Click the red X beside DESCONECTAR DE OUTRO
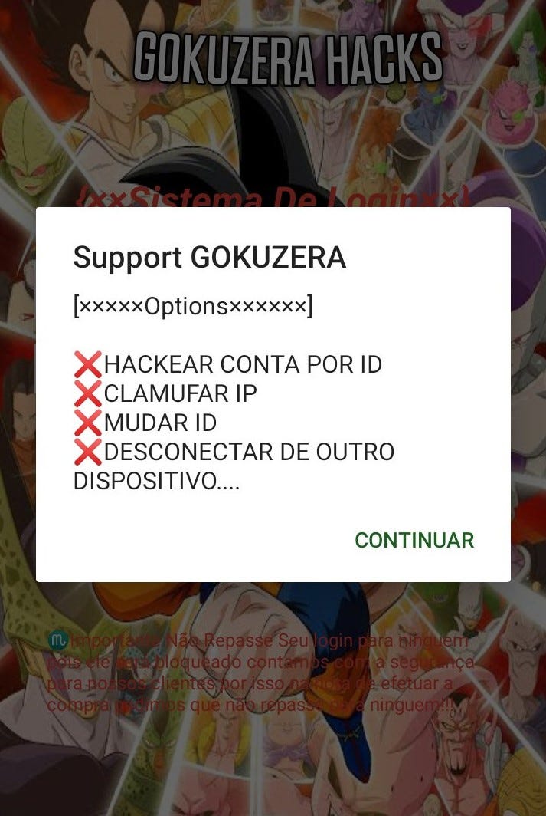 88,452
